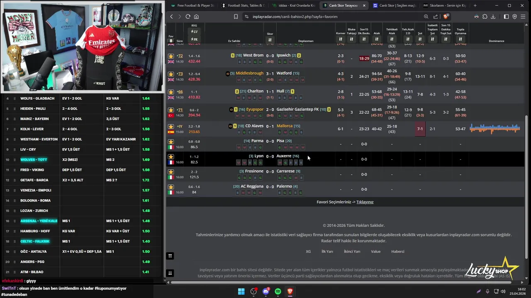Screen dimensions: 531x298
Task: Switch to Free Football & Player Stats tab
Action: (192, 5)
